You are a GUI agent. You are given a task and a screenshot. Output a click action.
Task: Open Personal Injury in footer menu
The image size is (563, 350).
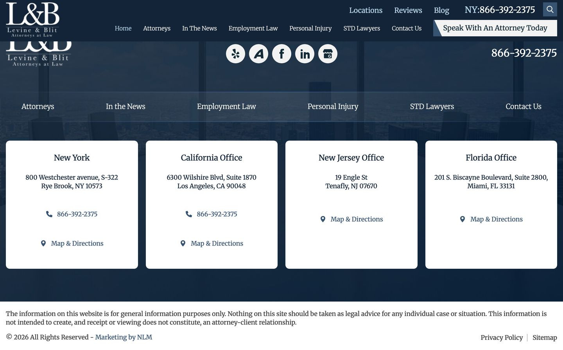(x=333, y=106)
